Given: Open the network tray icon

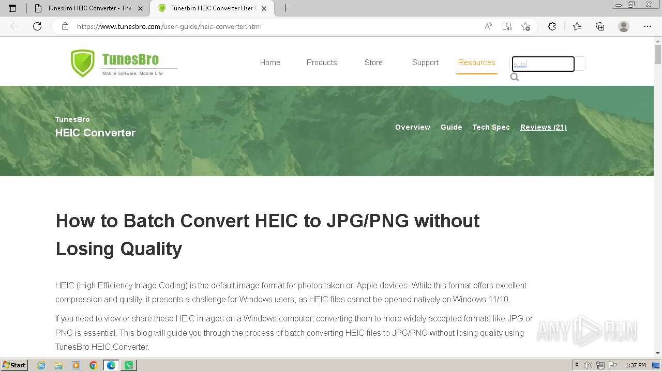Looking at the screenshot, I should 600,365.
